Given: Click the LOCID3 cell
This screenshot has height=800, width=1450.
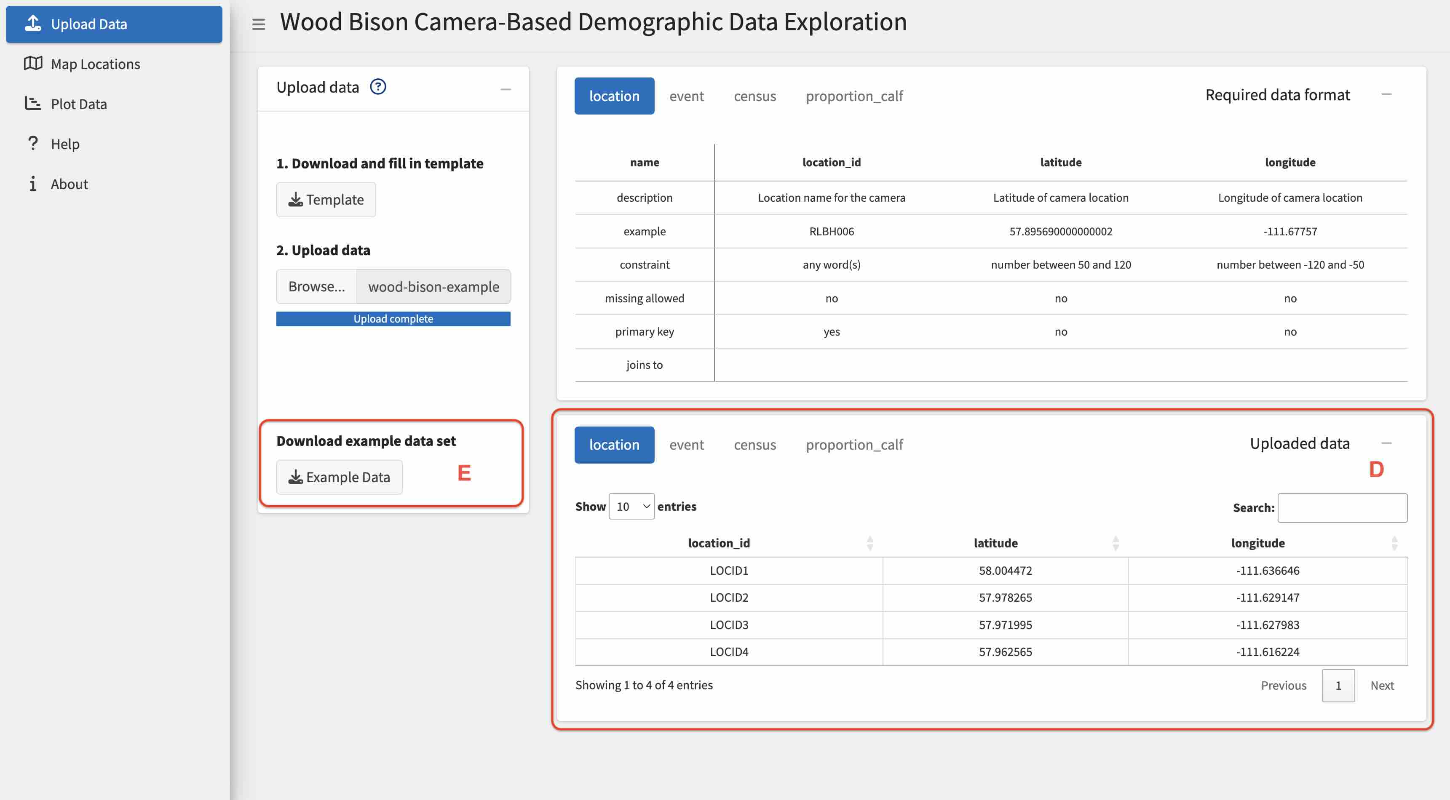Looking at the screenshot, I should (x=729, y=624).
